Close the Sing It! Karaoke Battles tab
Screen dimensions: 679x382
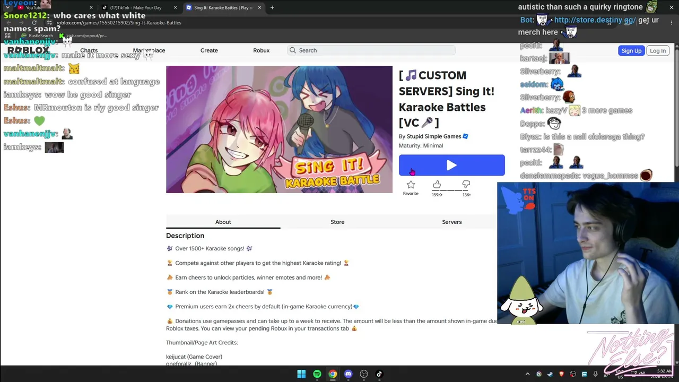pos(259,7)
